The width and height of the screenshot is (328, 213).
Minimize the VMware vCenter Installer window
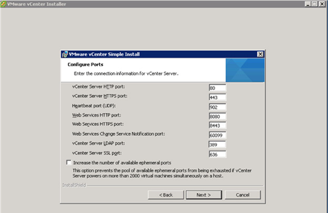click(307, 4)
